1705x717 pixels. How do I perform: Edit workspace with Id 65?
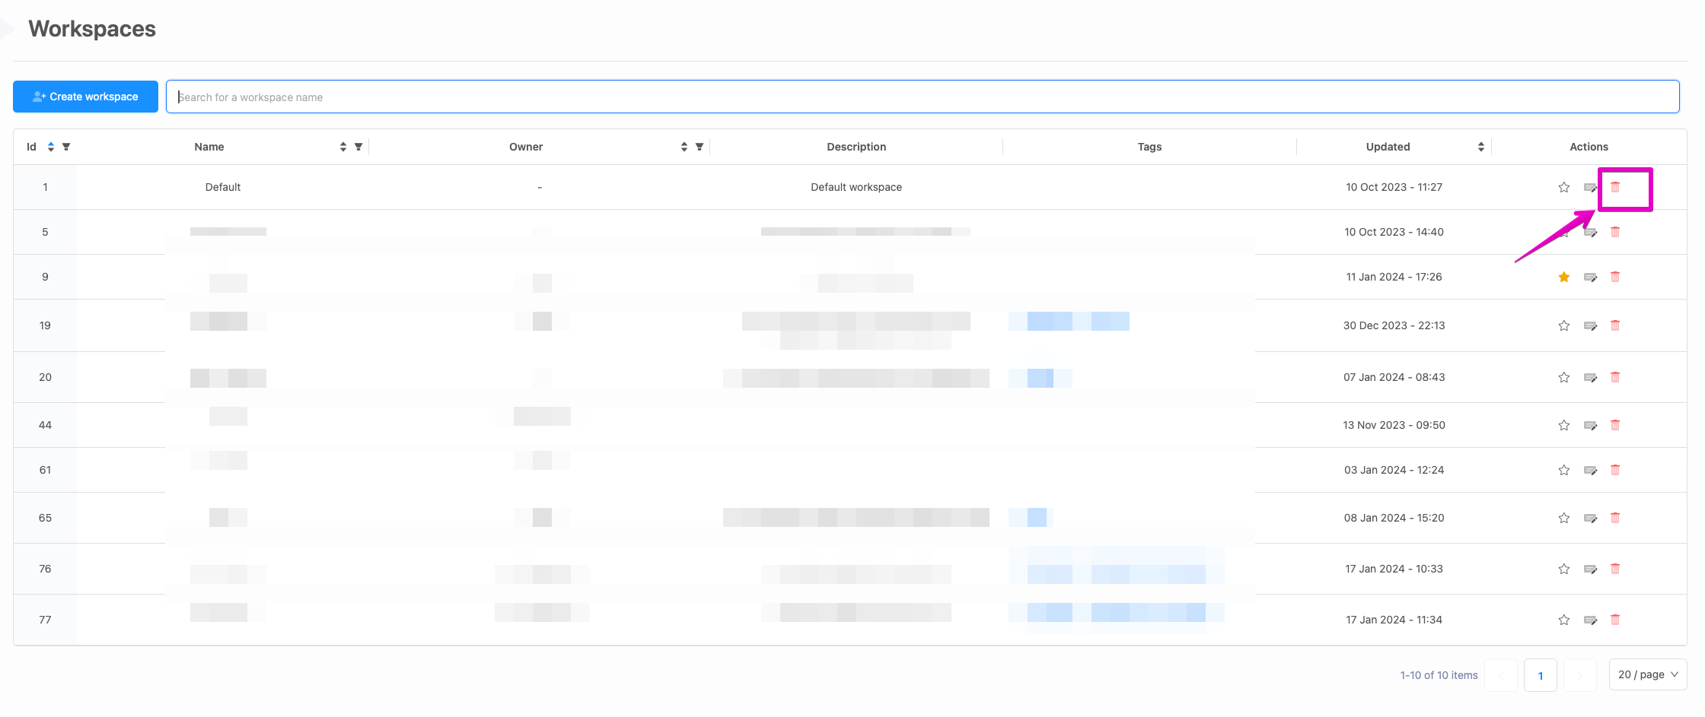[x=1590, y=518]
